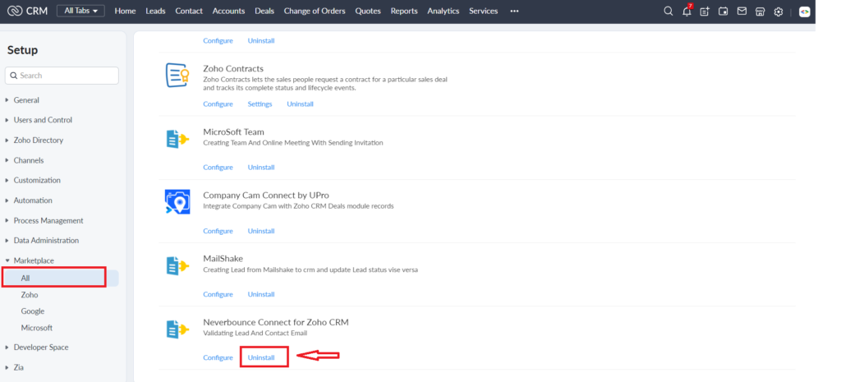The image size is (841, 382).
Task: Open the marketplace store icon
Action: [760, 12]
